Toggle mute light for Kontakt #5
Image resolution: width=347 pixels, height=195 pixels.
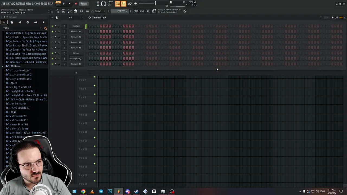52,31
